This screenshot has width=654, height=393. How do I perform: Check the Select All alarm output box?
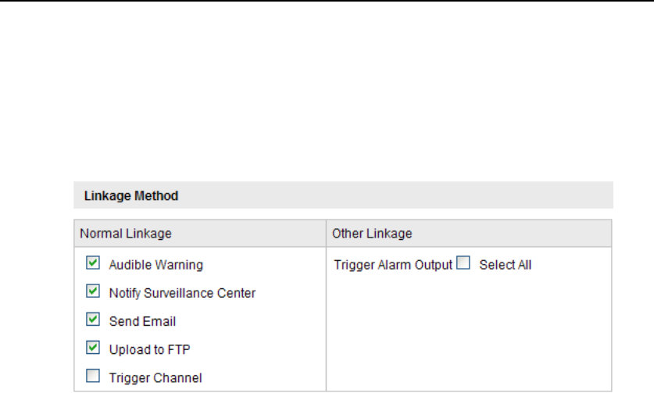pos(463,264)
